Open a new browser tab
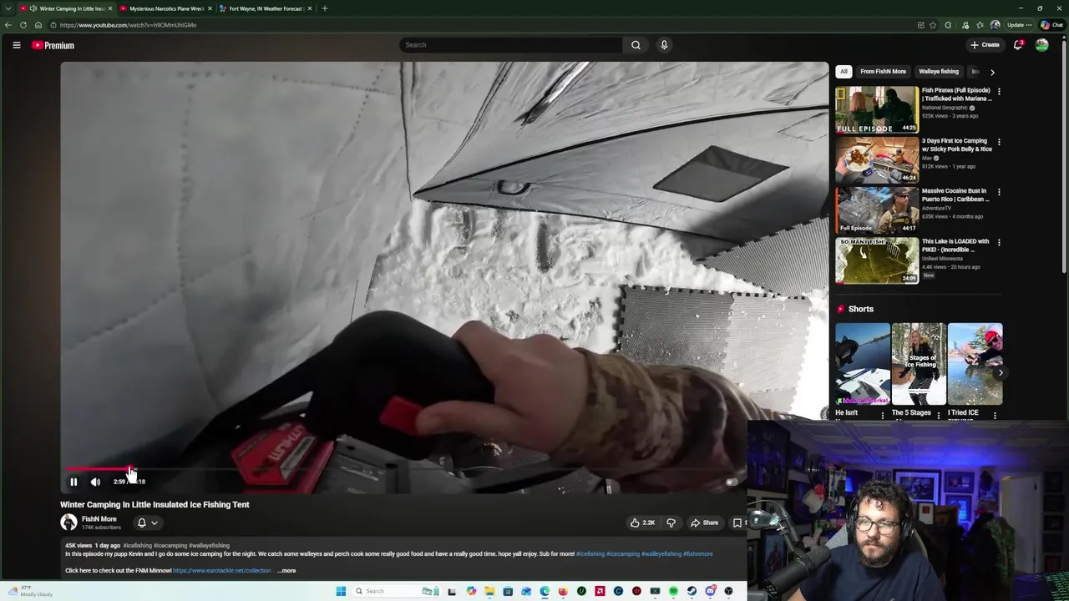This screenshot has height=601, width=1069. 325,8
